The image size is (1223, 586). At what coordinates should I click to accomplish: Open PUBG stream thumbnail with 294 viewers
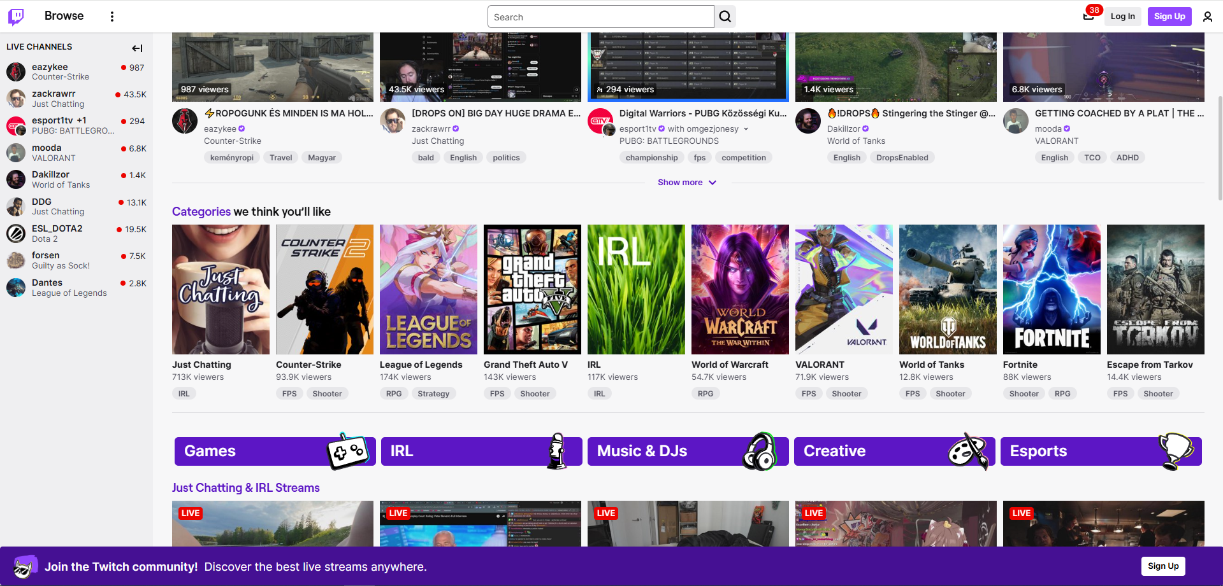pyautogui.click(x=688, y=67)
